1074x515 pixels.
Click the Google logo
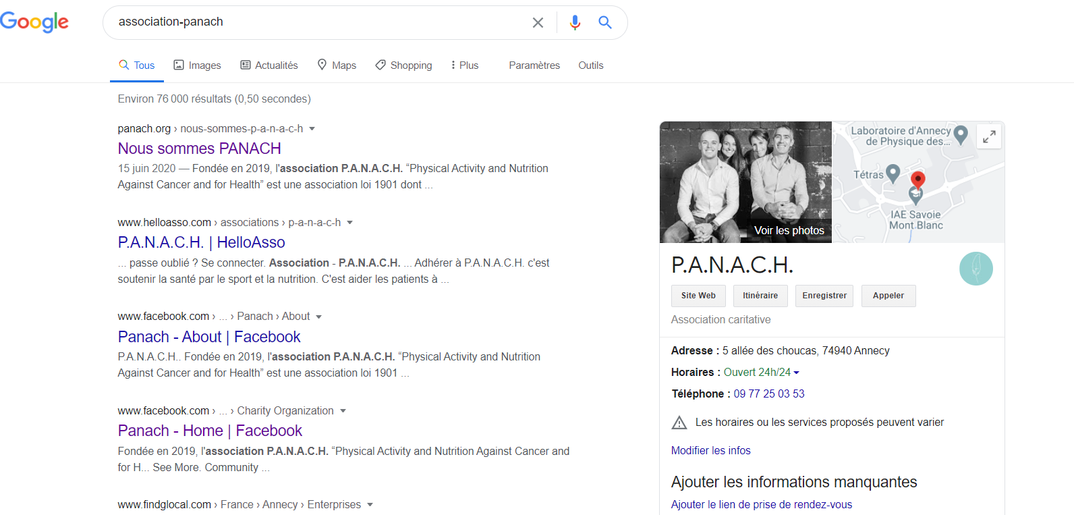click(x=34, y=22)
